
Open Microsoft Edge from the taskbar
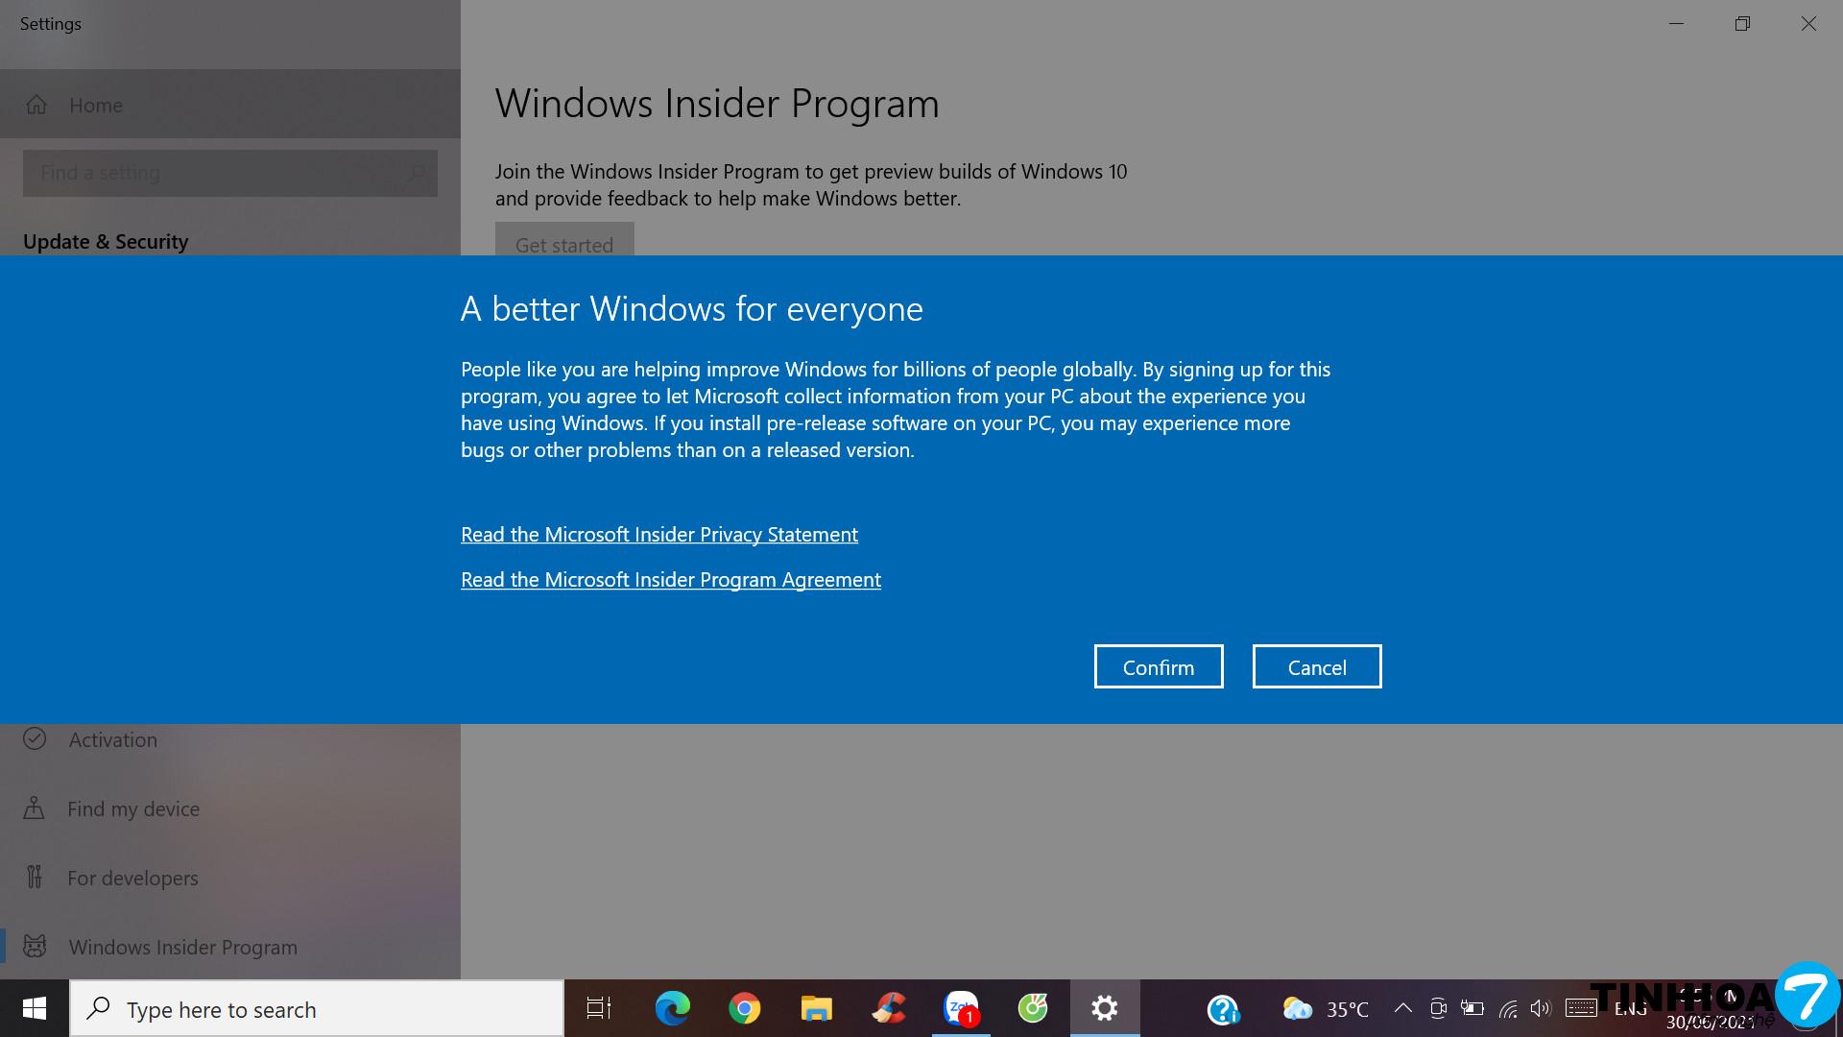click(x=672, y=1008)
